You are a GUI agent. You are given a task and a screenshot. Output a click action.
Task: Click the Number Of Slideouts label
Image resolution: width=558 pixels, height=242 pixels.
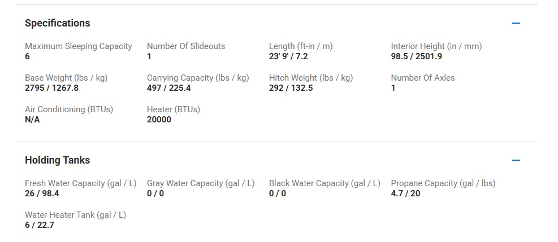pos(186,46)
